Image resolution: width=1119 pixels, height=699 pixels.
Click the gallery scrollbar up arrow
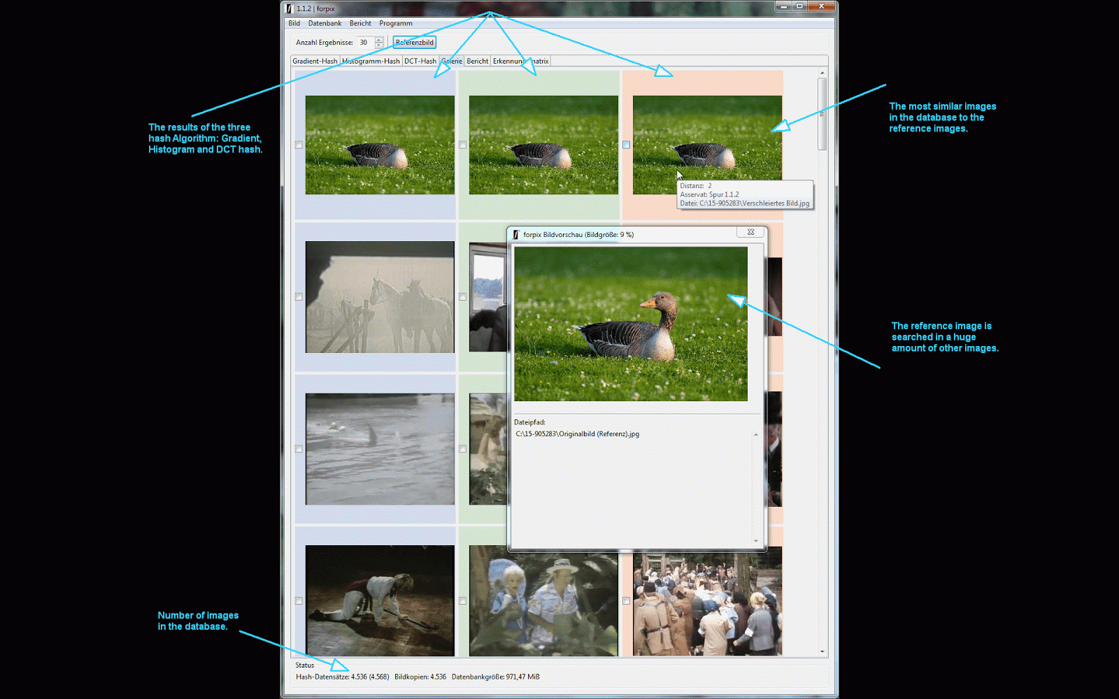(x=822, y=73)
